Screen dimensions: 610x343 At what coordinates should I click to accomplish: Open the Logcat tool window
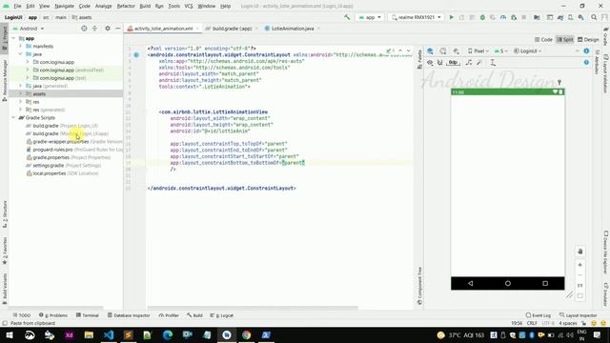[x=222, y=315]
